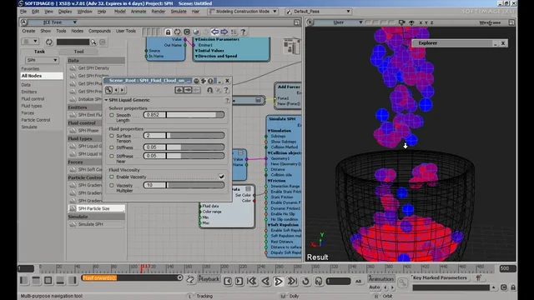This screenshot has width=534, height=300.
Task: Click the headphones-shaped icon in property editor
Action: (x=209, y=90)
